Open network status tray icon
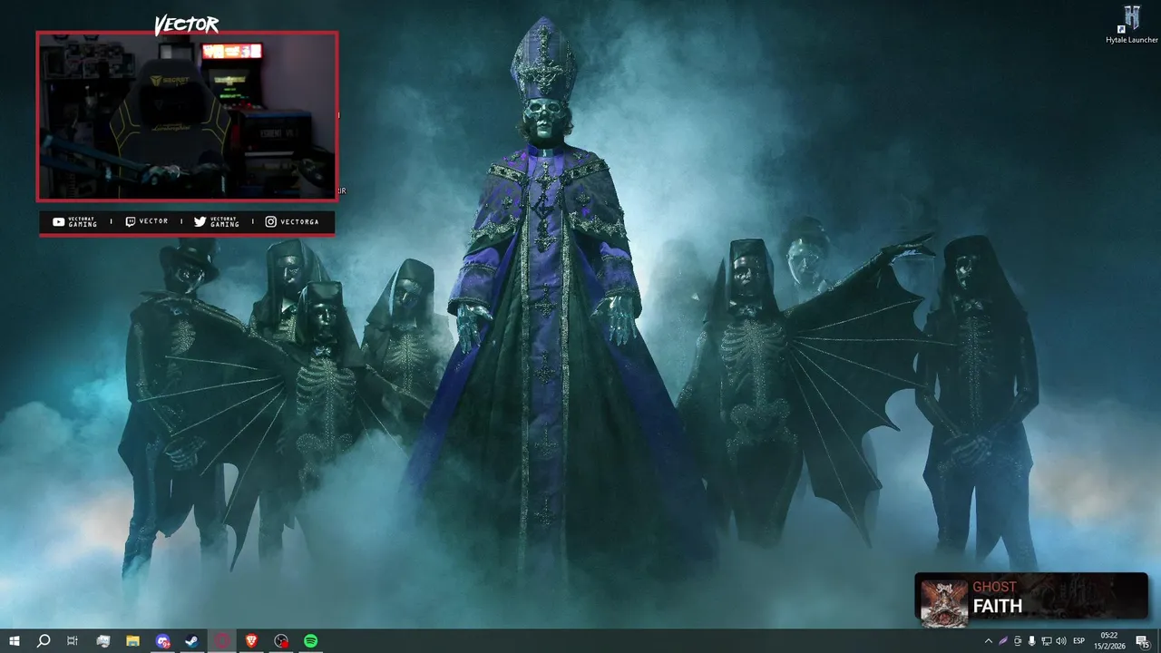The height and width of the screenshot is (653, 1161). click(x=1047, y=641)
